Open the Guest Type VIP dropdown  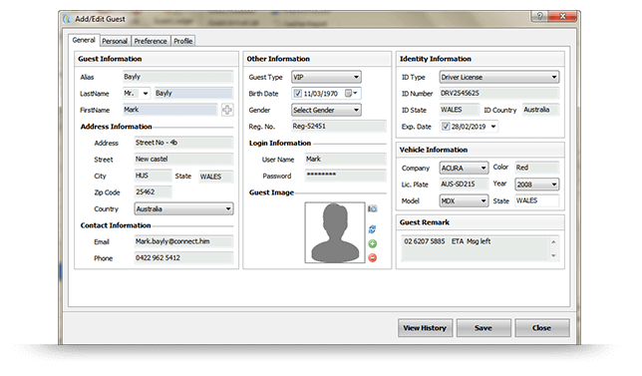[326, 77]
